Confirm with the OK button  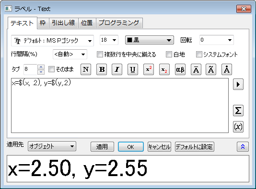click(x=131, y=146)
